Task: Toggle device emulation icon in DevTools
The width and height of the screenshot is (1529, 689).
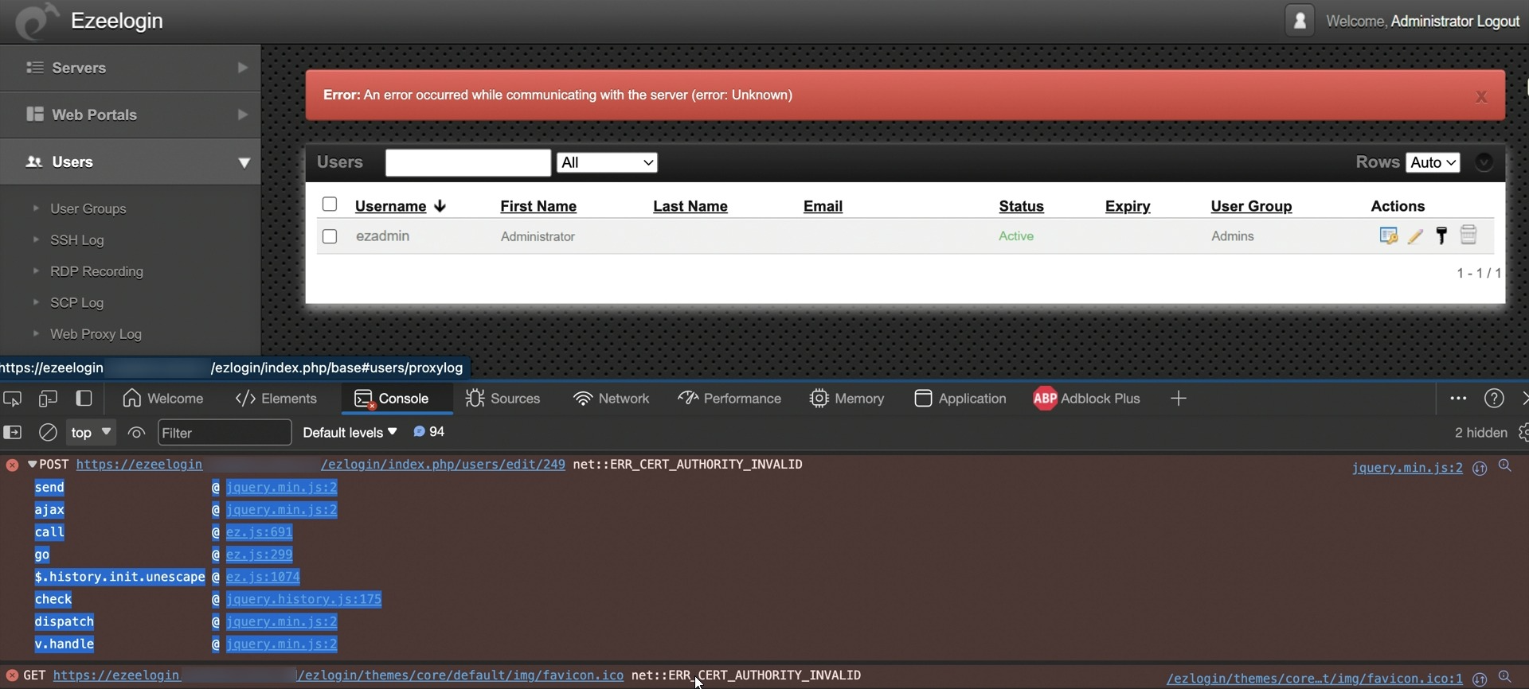Action: coord(48,399)
